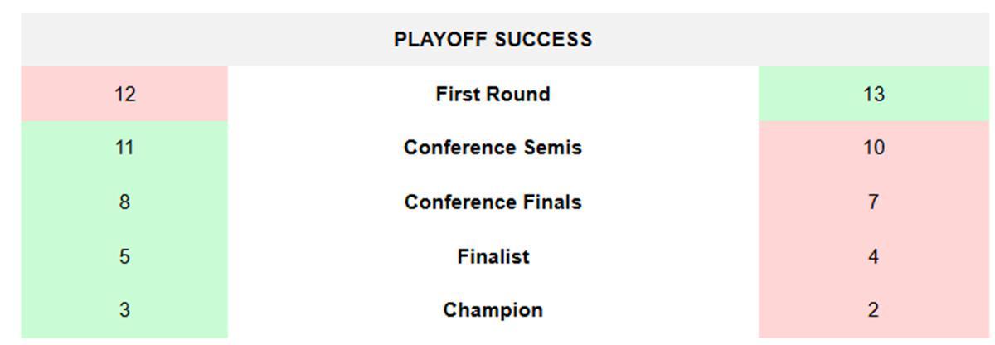
Task: Select the Conference Semis row label
Action: [493, 148]
